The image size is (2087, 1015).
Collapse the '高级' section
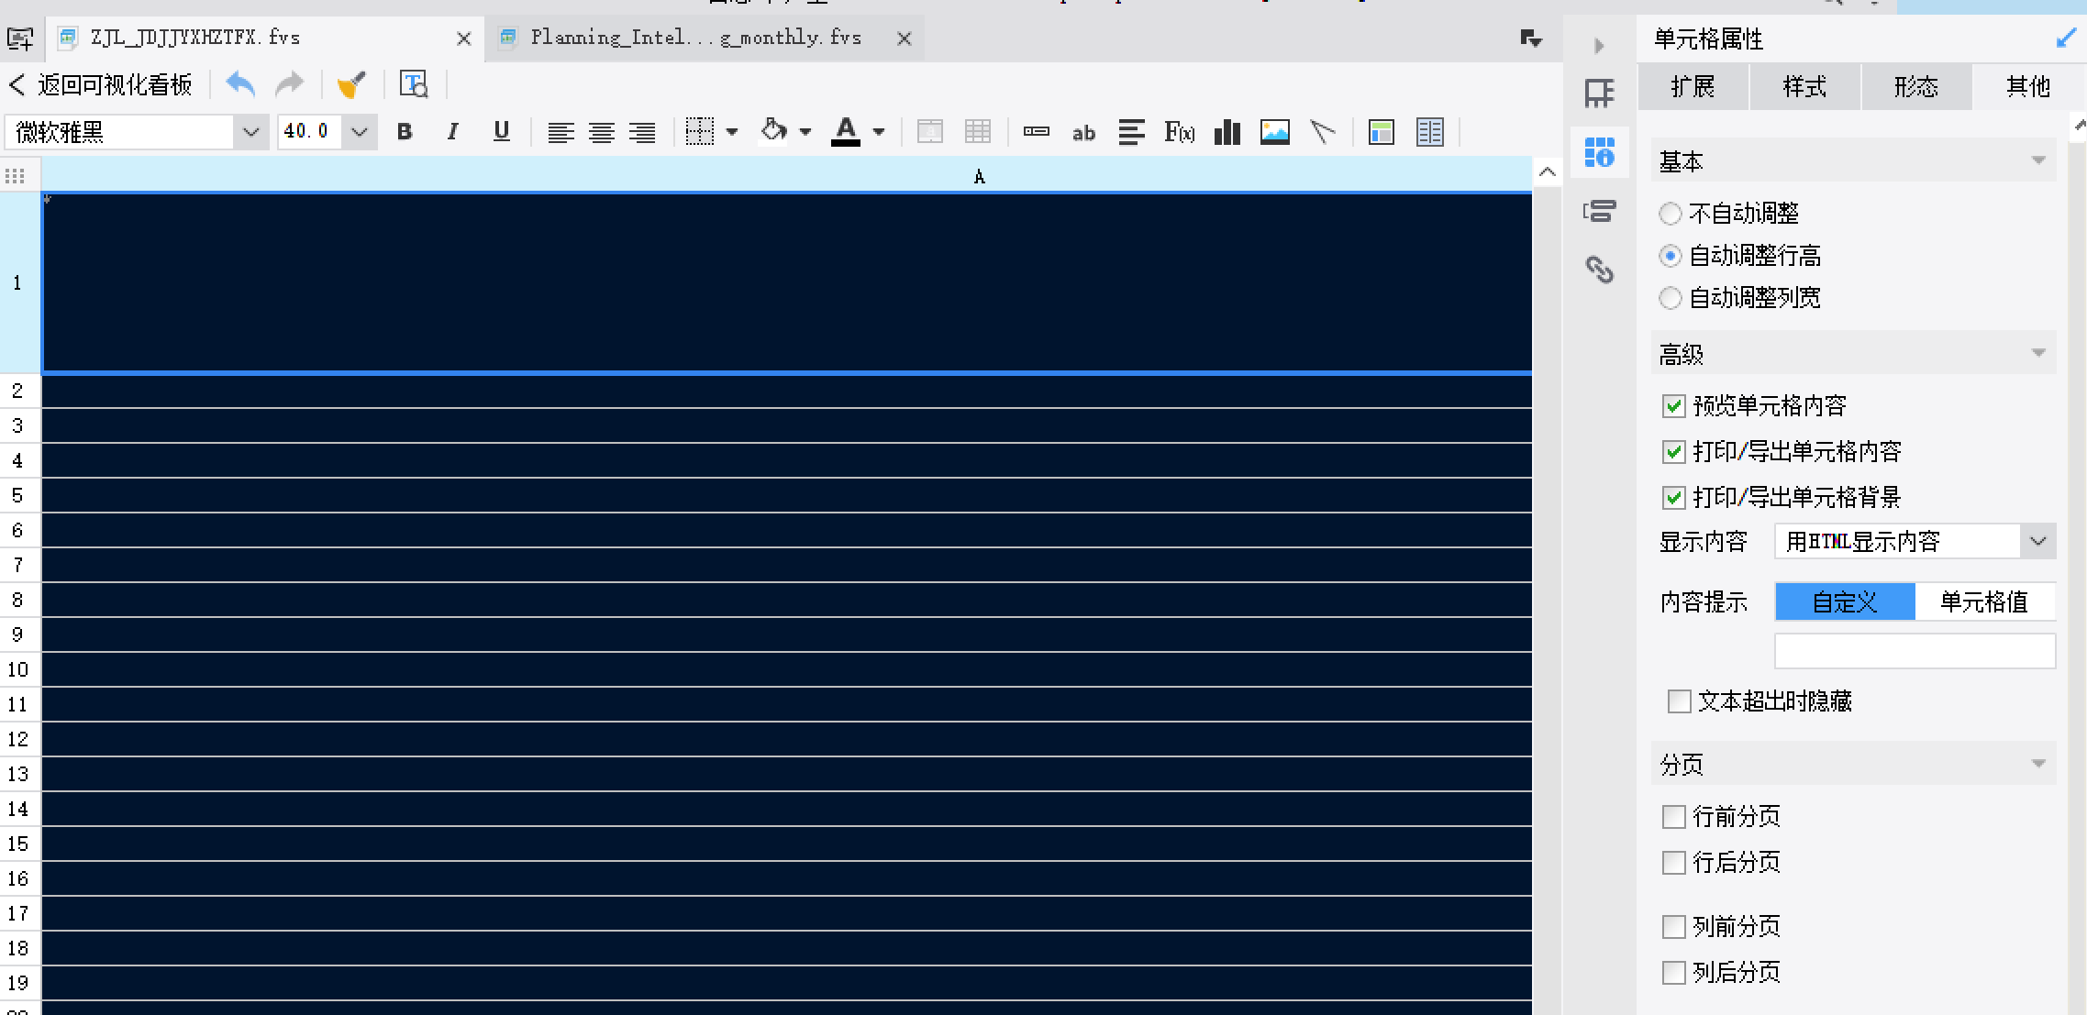click(2038, 354)
